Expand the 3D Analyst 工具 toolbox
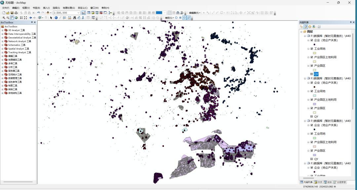 [2, 30]
